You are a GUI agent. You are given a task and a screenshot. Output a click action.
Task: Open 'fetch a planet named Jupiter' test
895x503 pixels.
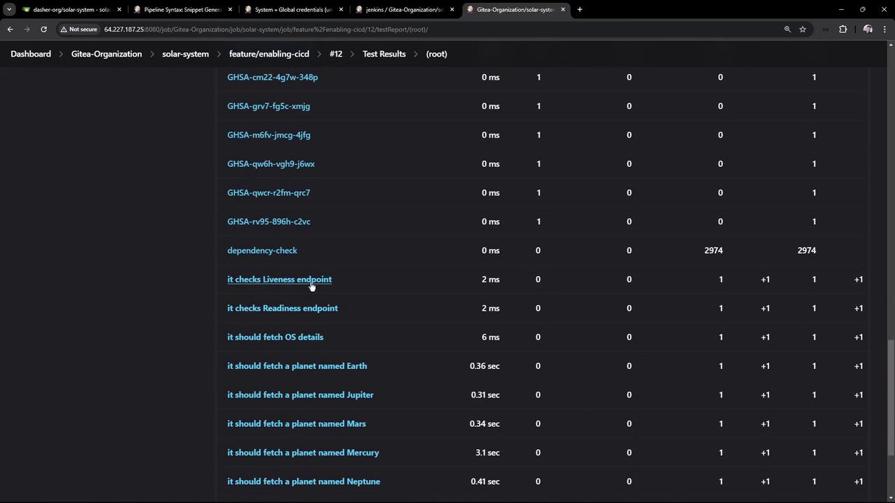301,395
